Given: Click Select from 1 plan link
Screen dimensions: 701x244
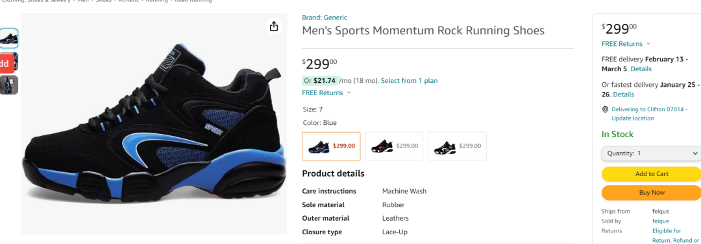Looking at the screenshot, I should (409, 81).
